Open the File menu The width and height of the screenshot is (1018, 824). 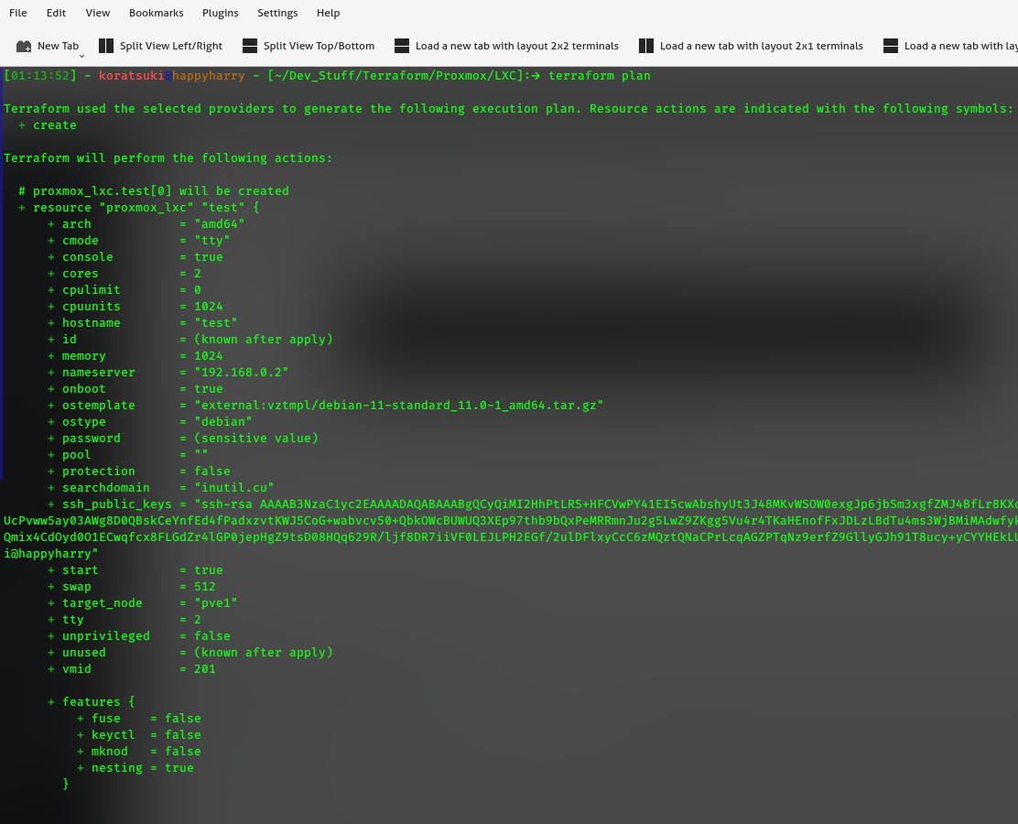pyautogui.click(x=18, y=13)
